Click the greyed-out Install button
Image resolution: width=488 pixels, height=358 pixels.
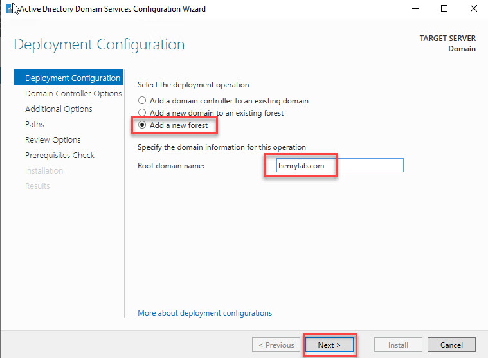[398, 345]
